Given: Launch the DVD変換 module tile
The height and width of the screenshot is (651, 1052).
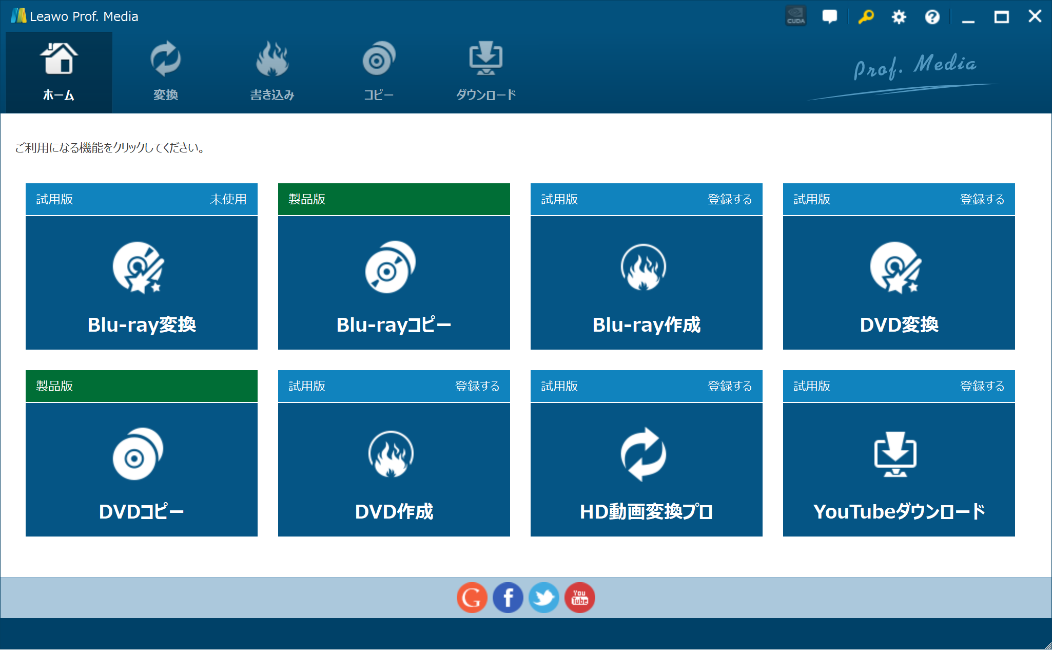Looking at the screenshot, I should 899,283.
